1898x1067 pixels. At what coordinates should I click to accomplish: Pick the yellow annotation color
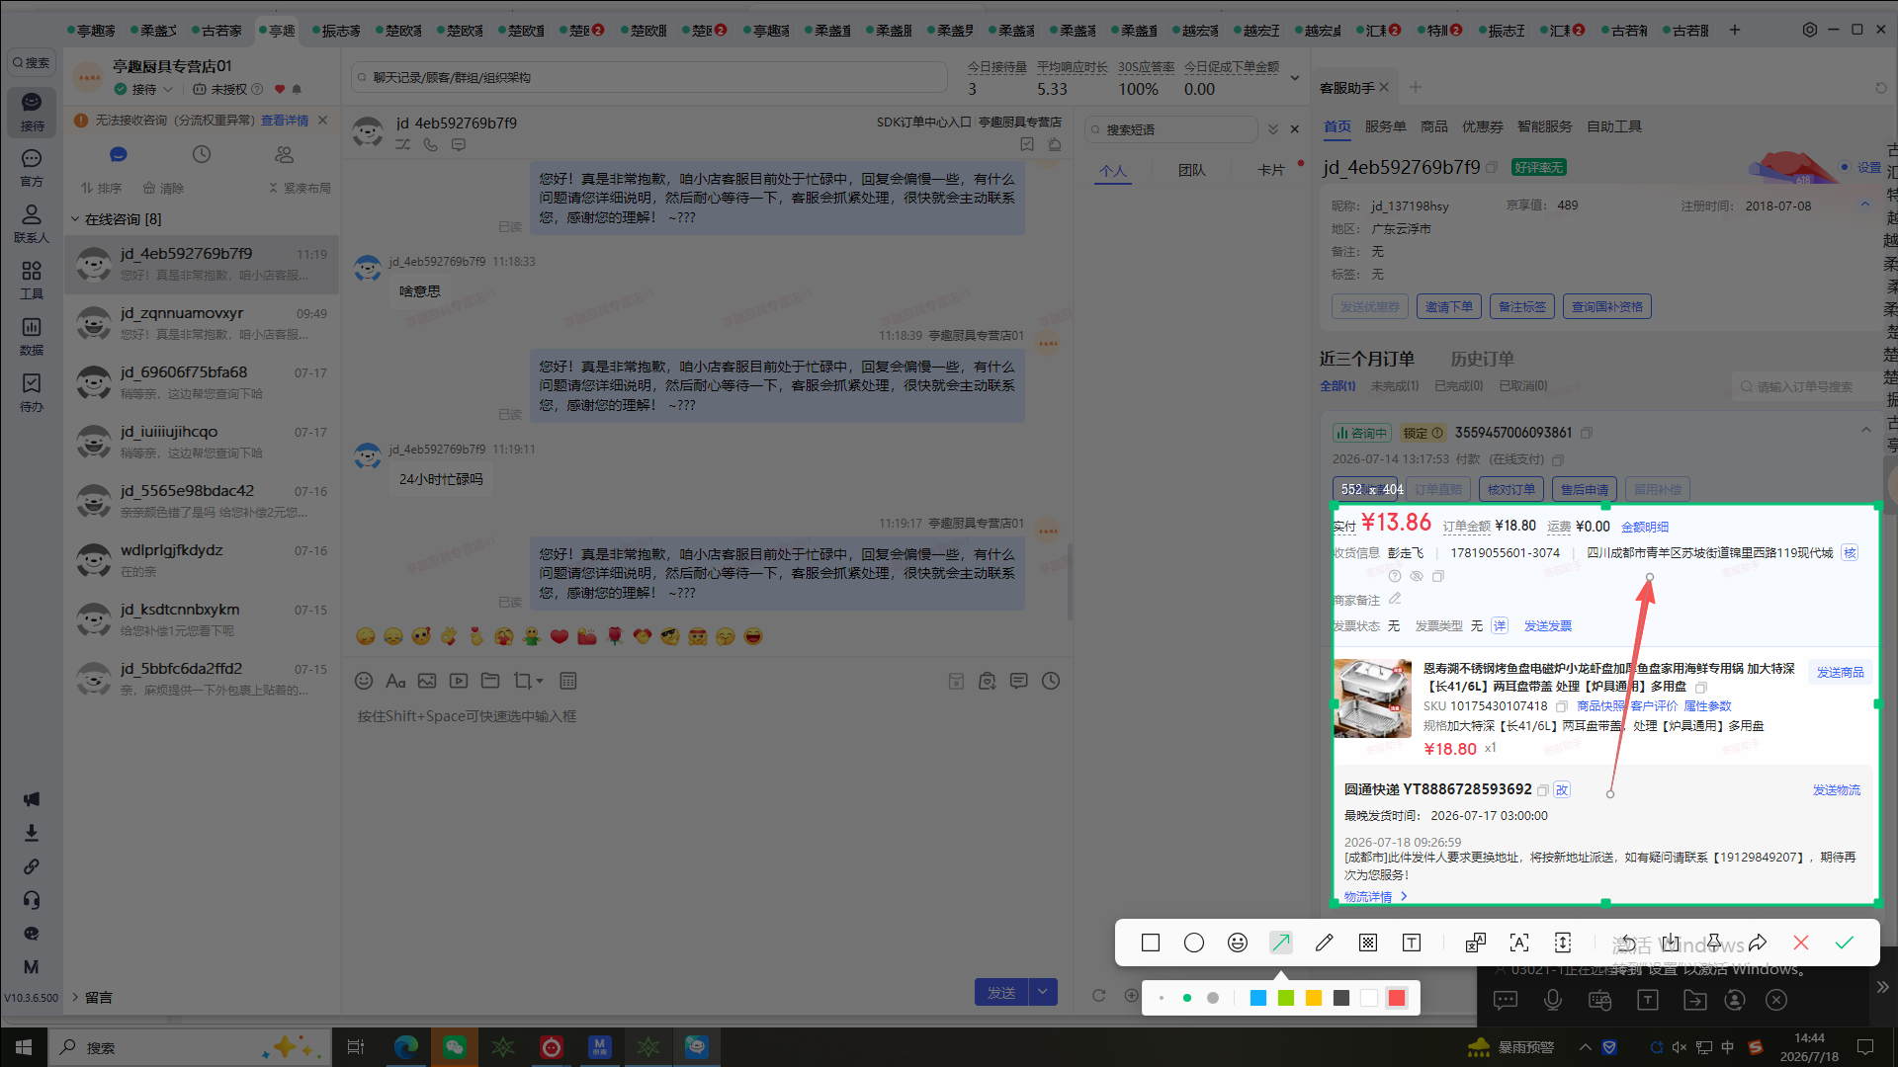click(x=1314, y=998)
